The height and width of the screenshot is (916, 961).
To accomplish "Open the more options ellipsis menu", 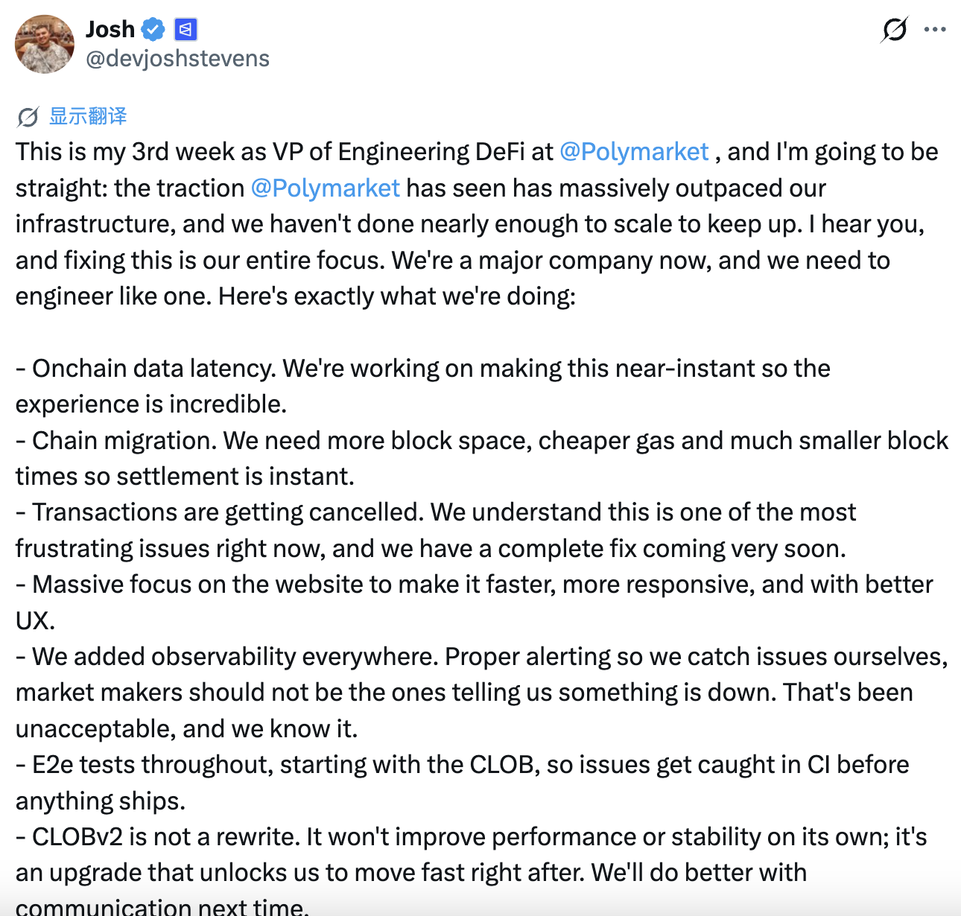I will [x=935, y=30].
